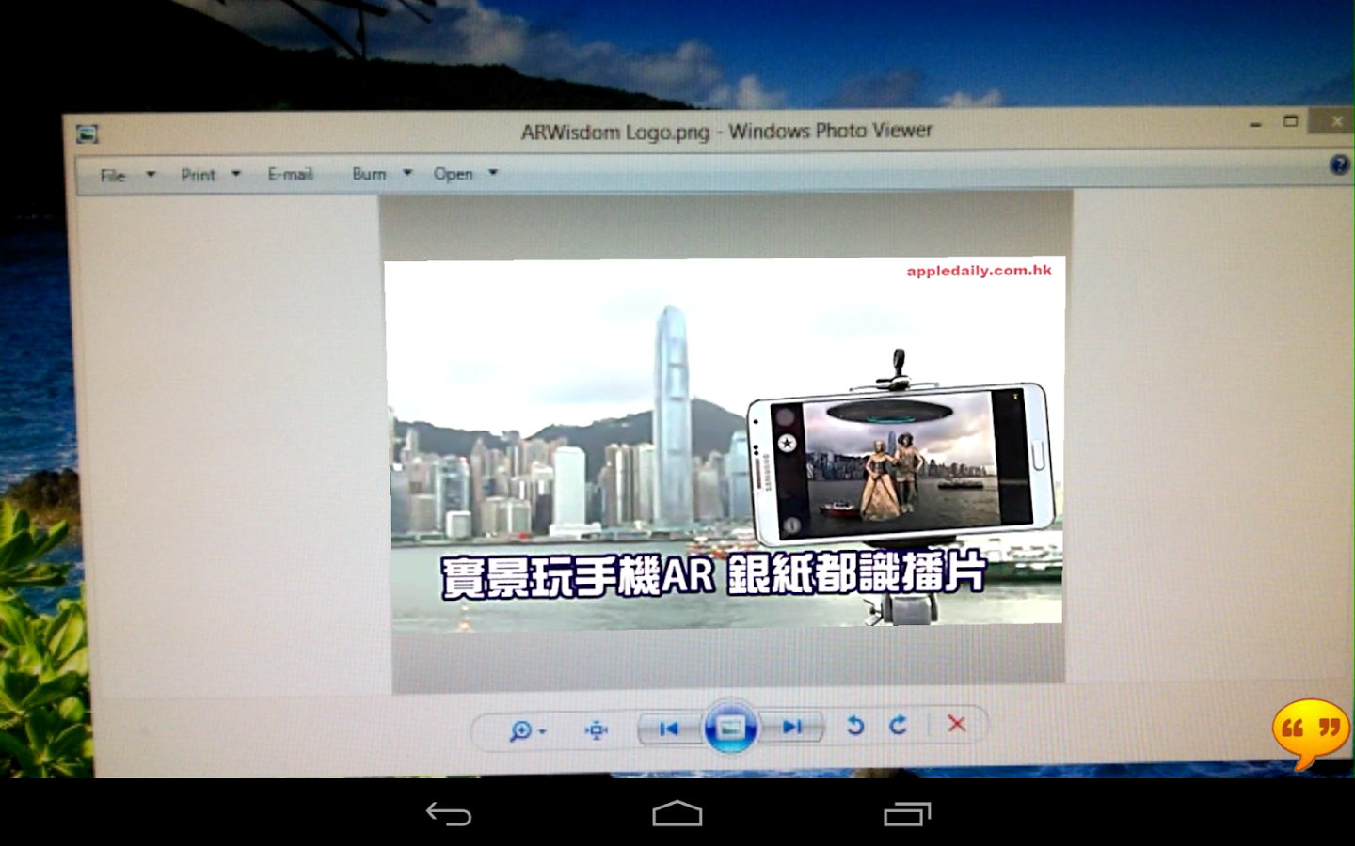Tap the Android home button
This screenshot has width=1355, height=846.
(x=677, y=814)
